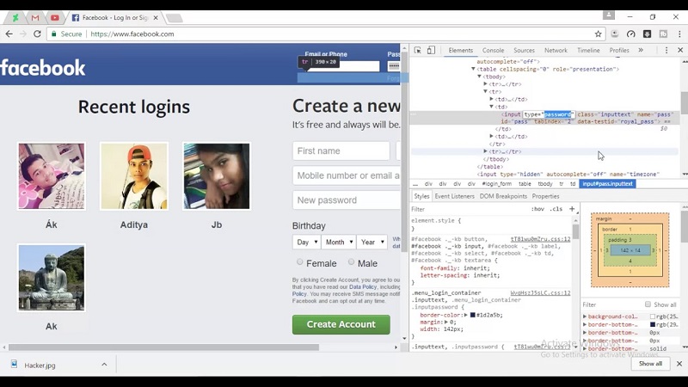The width and height of the screenshot is (688, 387).
Task: Collapse the tbody node in DOM tree
Action: click(x=480, y=77)
